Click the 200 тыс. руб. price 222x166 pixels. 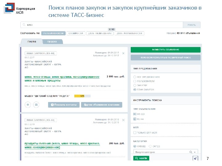[x=117, y=143]
